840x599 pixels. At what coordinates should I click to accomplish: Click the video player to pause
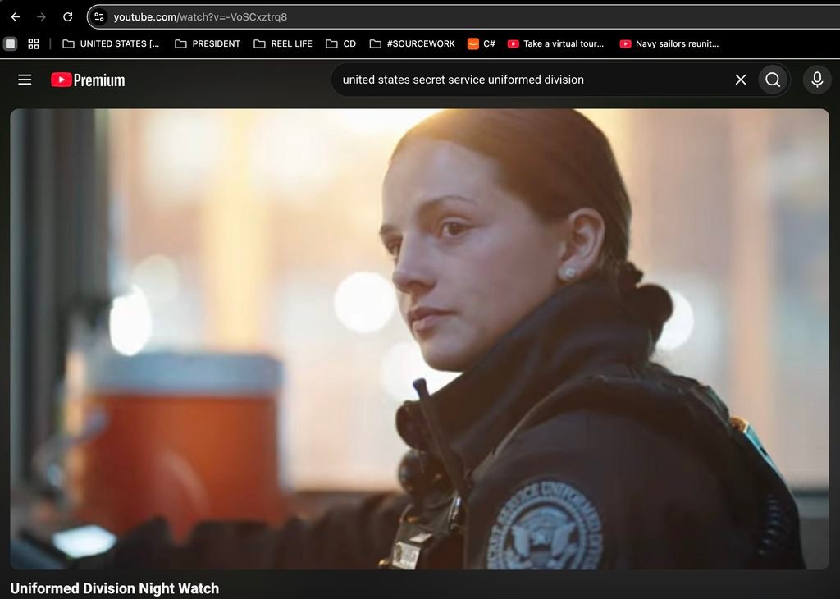click(x=419, y=339)
